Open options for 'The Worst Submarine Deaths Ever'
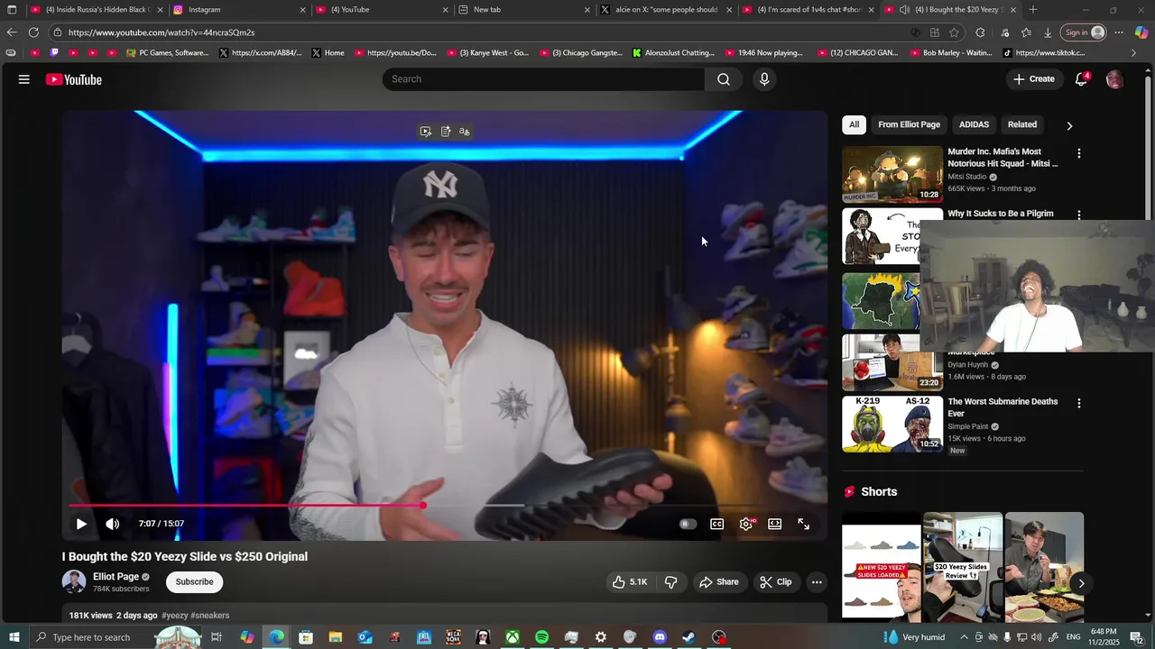Screen dimensions: 1155x649 pyautogui.click(x=1078, y=403)
